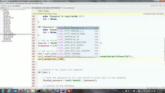This screenshot has width=165, height=93.
Task: Click the hide Project panel icon
Action: point(30,8)
